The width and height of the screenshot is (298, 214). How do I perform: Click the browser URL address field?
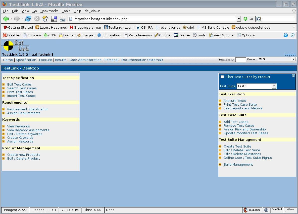[153, 19]
